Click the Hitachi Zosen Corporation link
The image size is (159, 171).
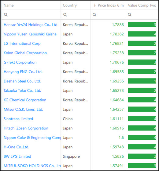point(26,128)
